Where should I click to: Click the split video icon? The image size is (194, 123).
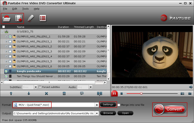click(99, 93)
